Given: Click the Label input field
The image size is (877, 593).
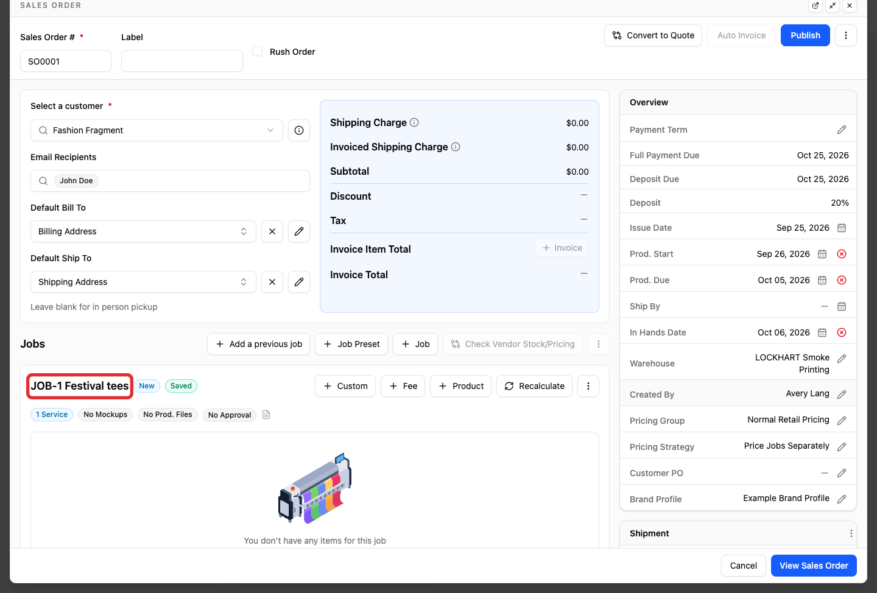Looking at the screenshot, I should [x=182, y=61].
